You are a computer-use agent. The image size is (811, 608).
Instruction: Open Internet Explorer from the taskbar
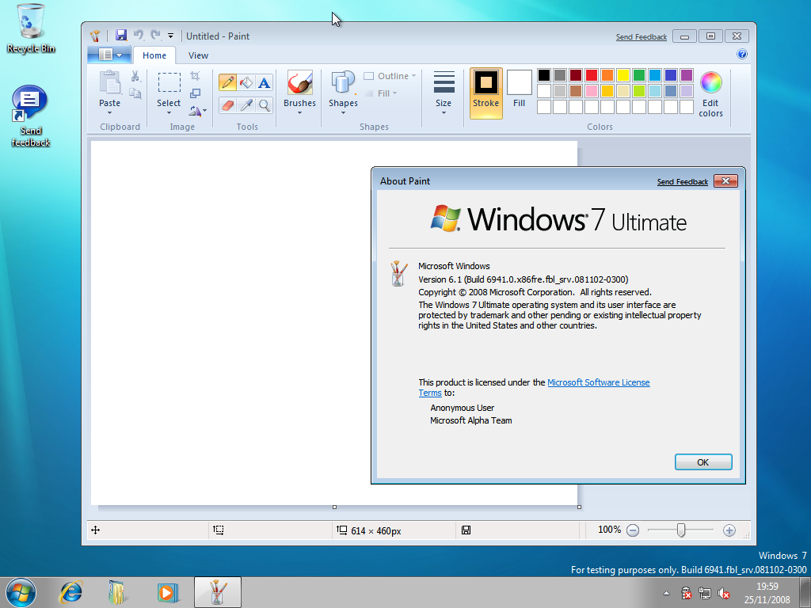[x=70, y=592]
